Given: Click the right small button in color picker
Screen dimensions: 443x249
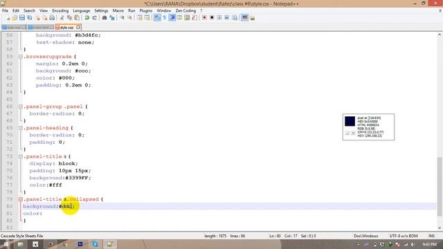Looking at the screenshot, I should tap(353, 133).
